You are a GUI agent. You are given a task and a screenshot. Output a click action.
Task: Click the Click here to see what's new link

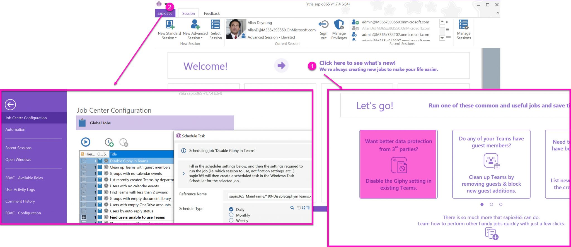pos(357,63)
